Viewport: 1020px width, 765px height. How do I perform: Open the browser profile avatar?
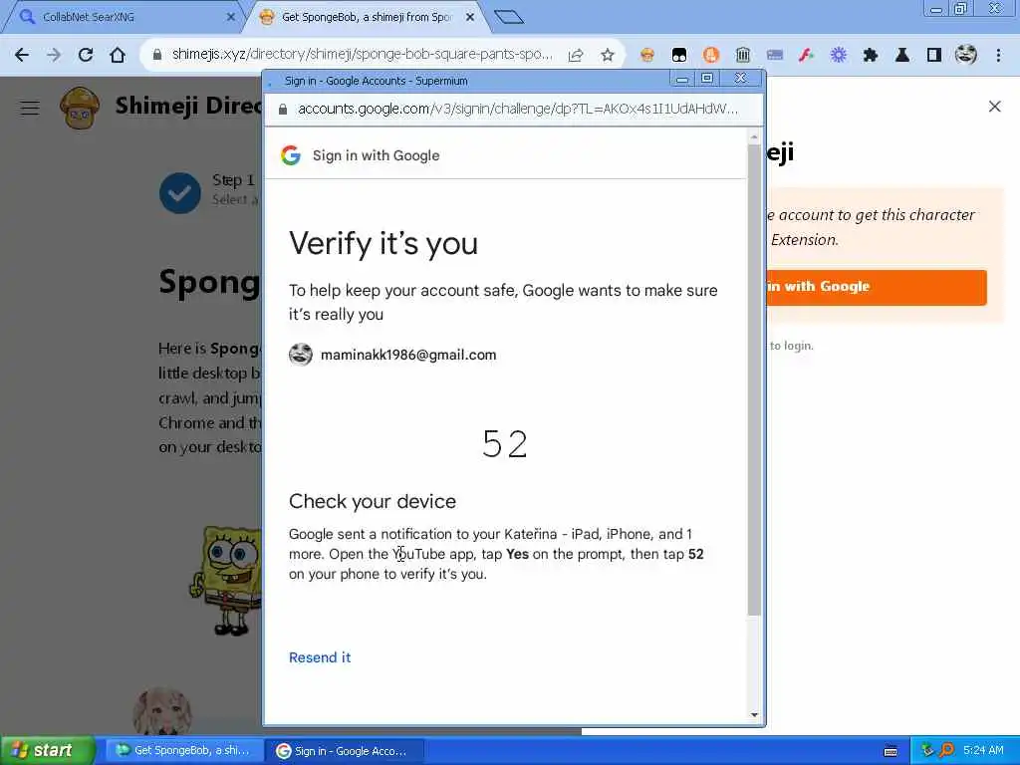click(966, 55)
